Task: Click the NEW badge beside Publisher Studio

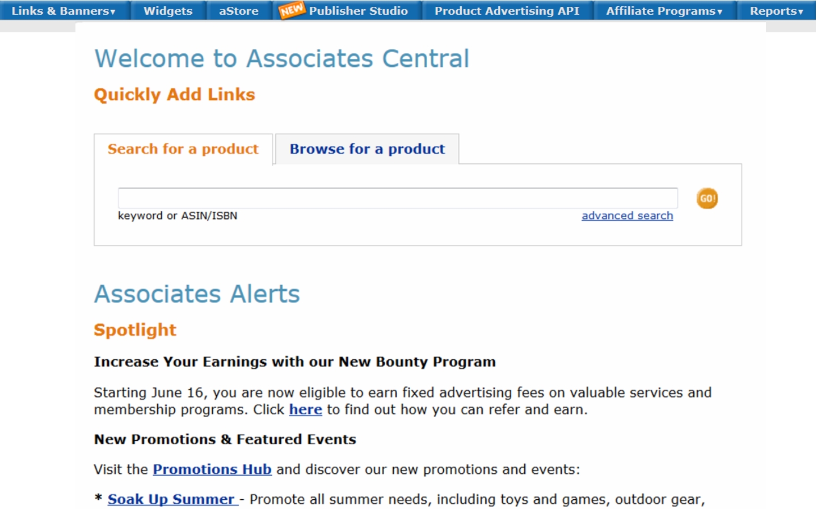Action: coord(293,10)
